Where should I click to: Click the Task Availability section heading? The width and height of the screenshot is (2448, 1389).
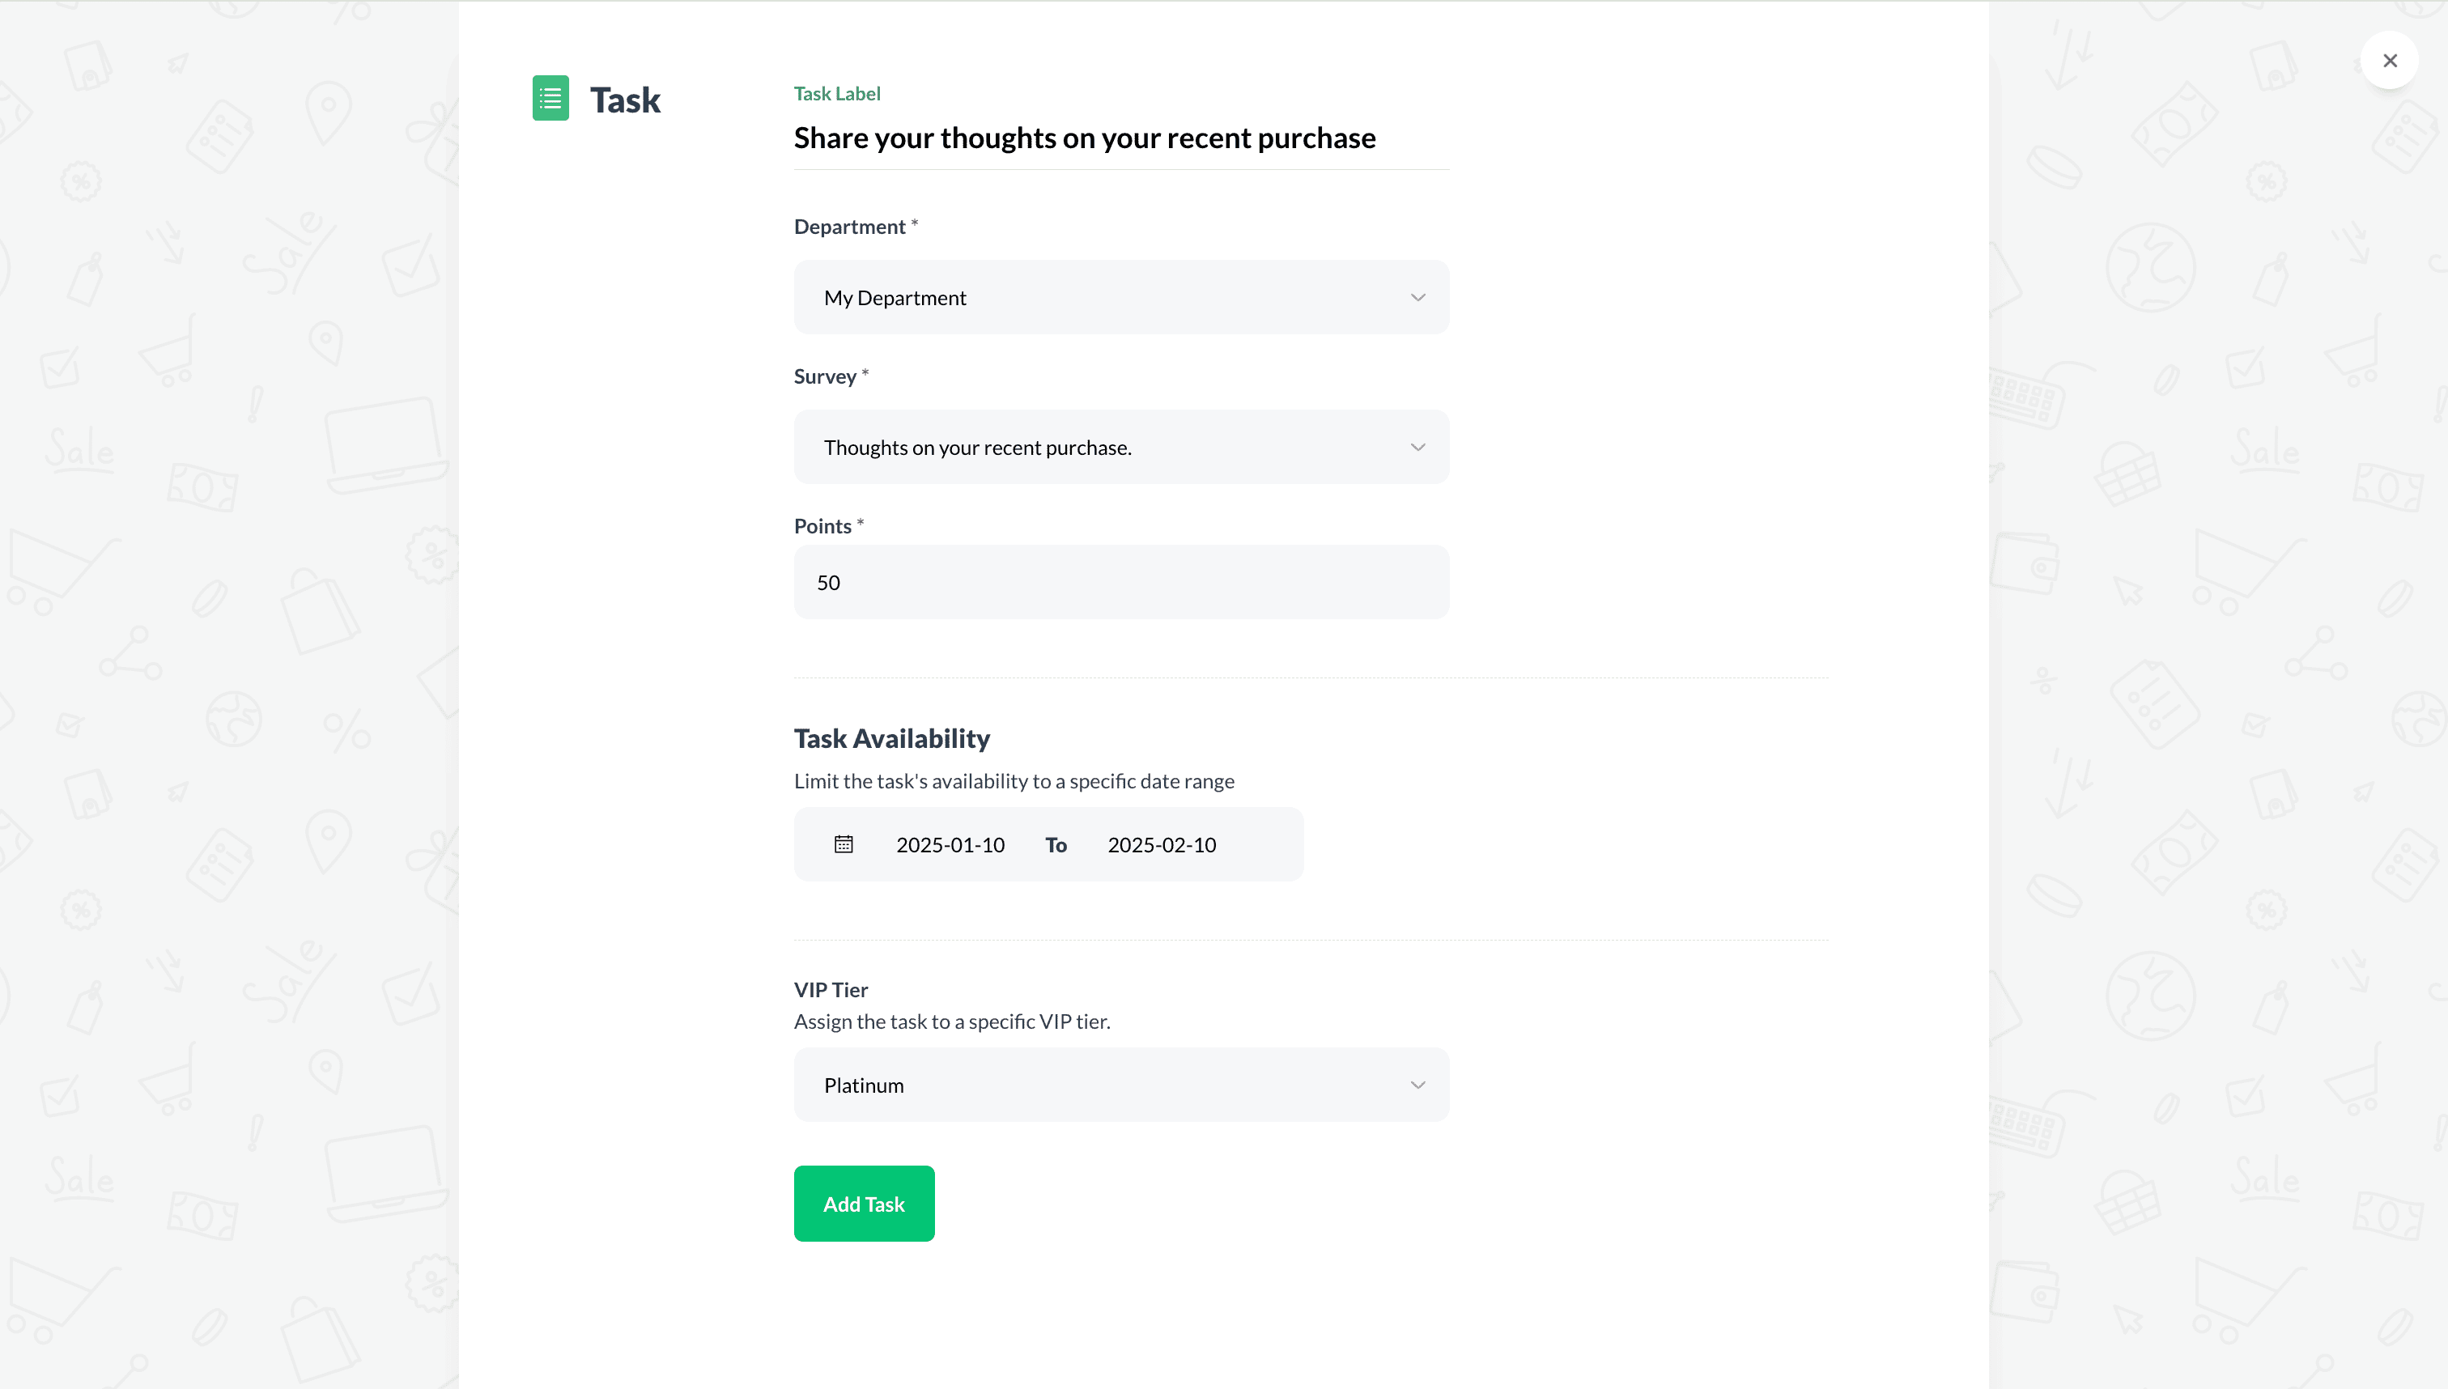point(891,738)
